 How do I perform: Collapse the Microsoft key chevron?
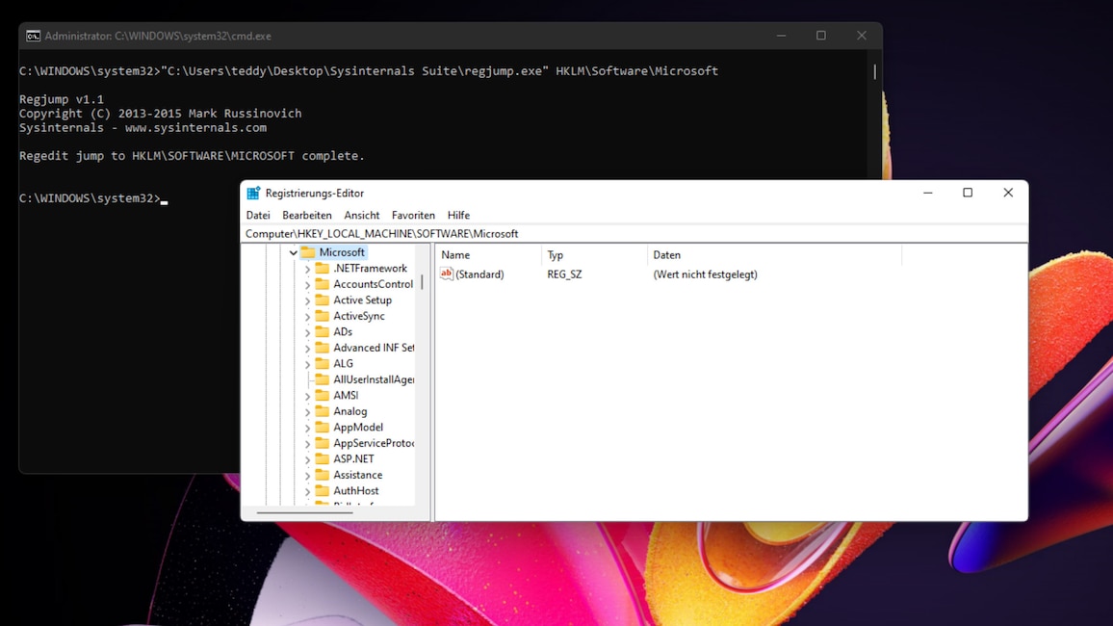point(293,251)
